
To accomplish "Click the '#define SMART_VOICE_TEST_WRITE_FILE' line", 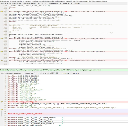I will coord(35,122).
